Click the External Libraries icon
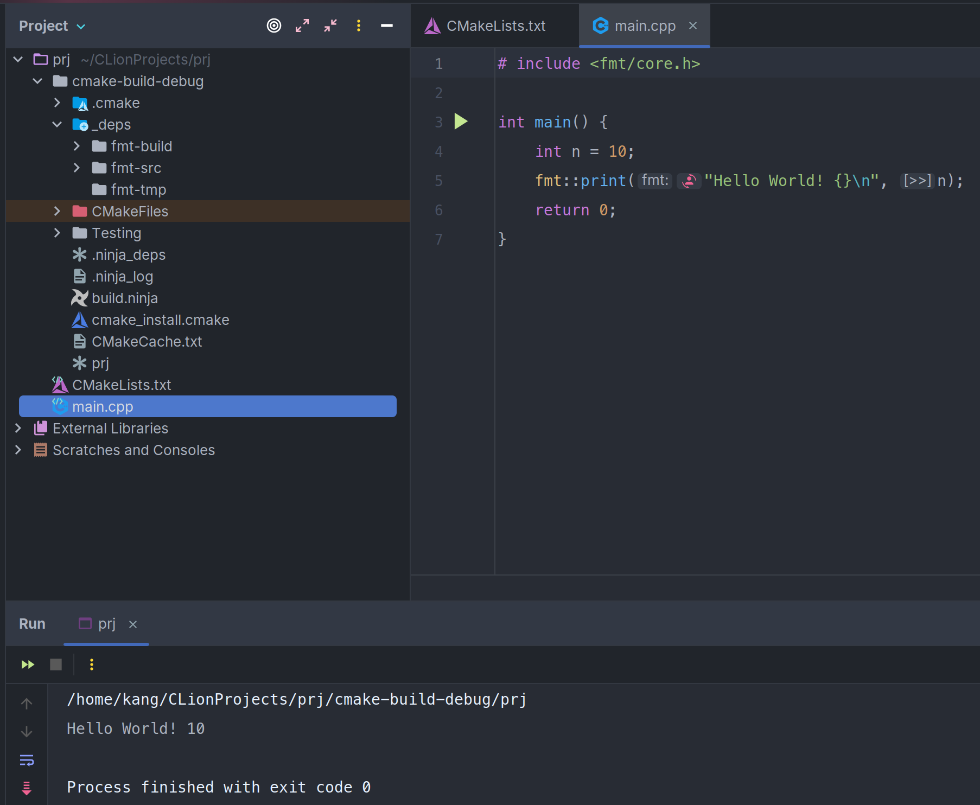Viewport: 980px width, 805px height. coord(41,428)
